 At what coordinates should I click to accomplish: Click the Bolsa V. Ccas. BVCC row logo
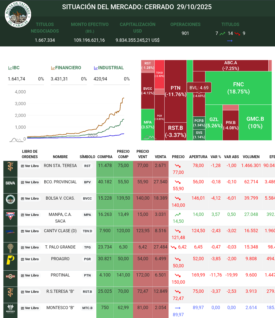(x=10, y=199)
